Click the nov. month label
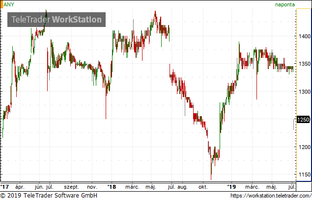Screen dimensions: 312x200 click(92, 187)
